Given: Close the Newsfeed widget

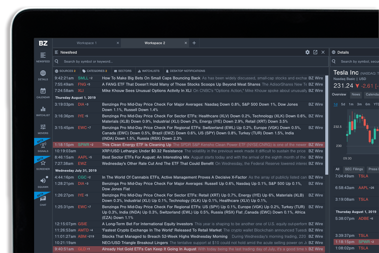Looking at the screenshot, I should tap(323, 52).
